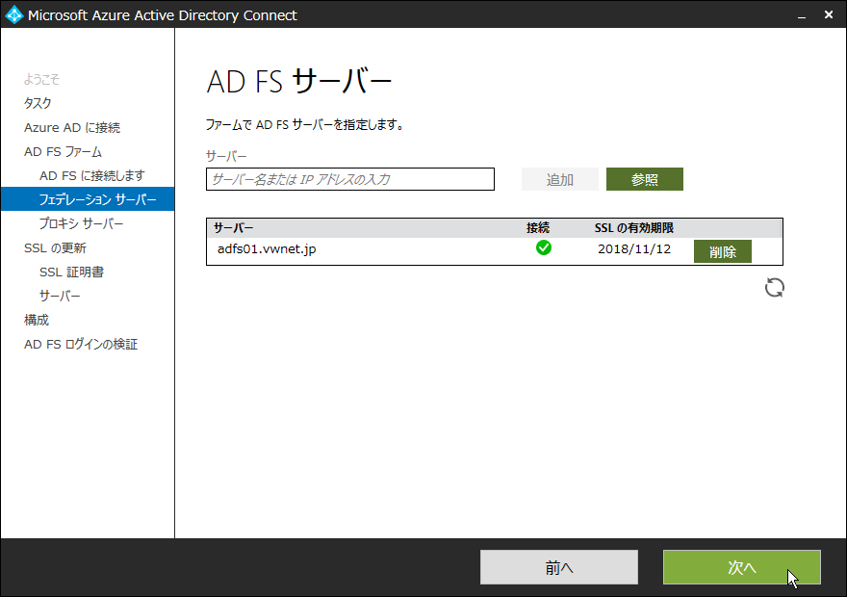This screenshot has height=597, width=847.
Task: Click 削除 to remove adfs01.vwnet.jp
Action: 722,251
